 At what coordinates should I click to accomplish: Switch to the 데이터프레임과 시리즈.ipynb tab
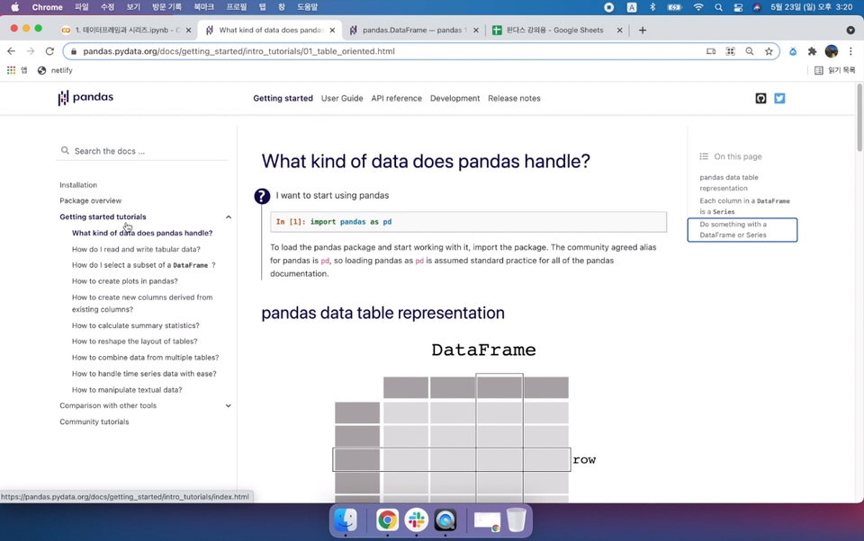126,31
